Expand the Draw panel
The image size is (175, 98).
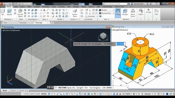coord(45,19)
